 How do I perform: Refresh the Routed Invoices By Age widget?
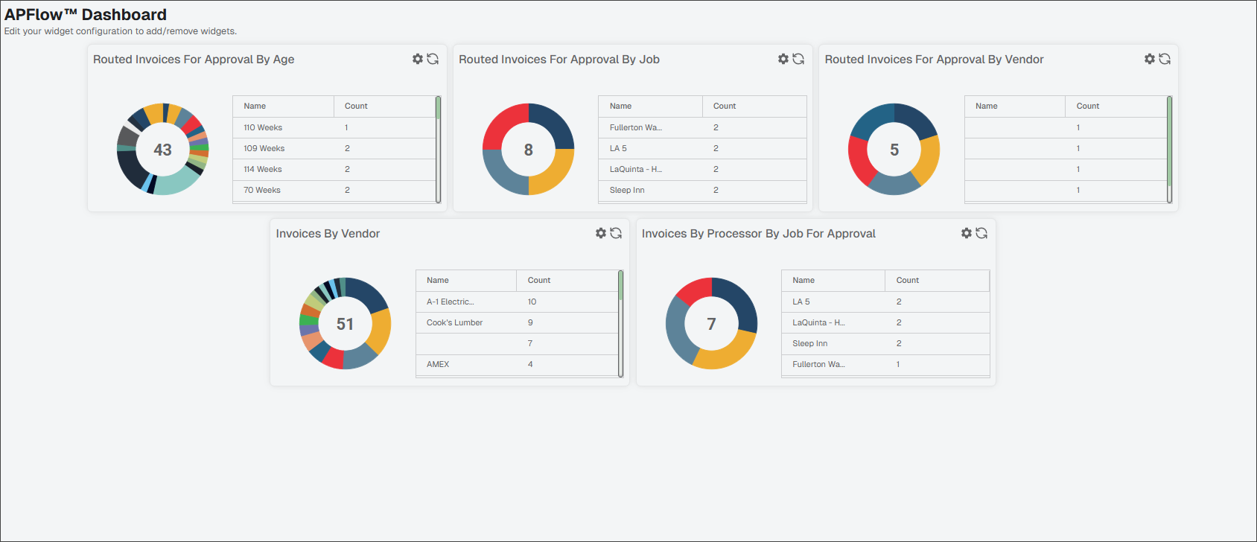point(433,59)
